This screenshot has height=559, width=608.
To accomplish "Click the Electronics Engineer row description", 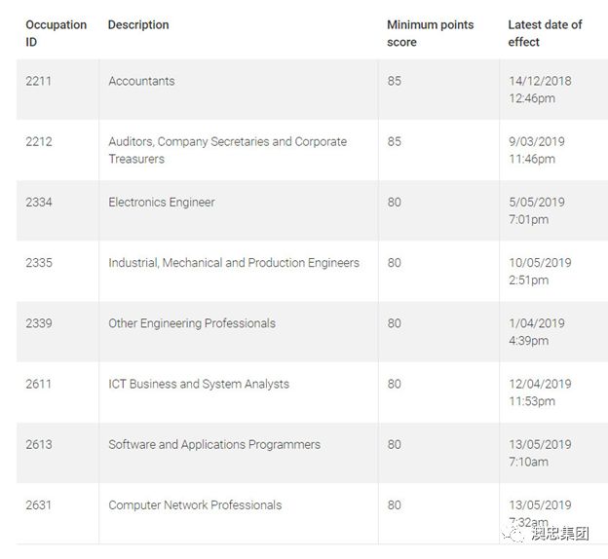I will click(x=162, y=202).
